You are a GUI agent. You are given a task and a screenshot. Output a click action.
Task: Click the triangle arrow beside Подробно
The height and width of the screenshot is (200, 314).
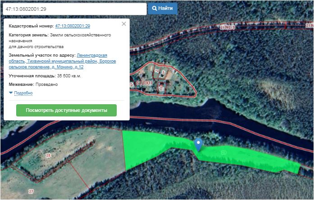(x=11, y=93)
